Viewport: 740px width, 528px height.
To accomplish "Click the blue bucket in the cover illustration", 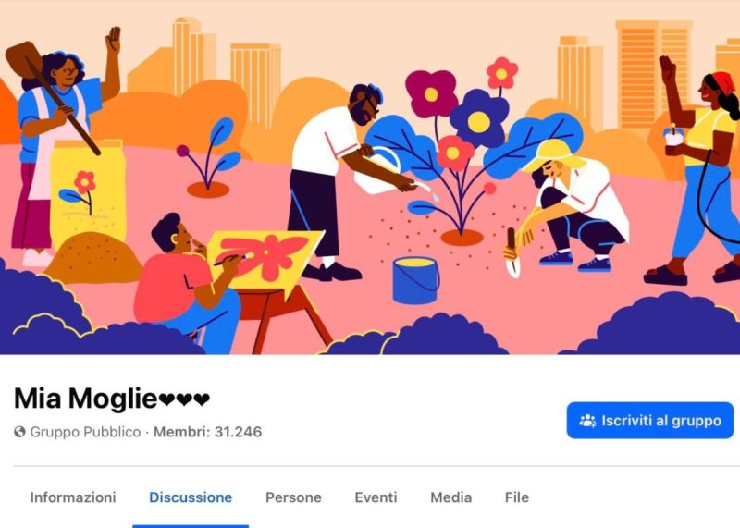I will (415, 280).
